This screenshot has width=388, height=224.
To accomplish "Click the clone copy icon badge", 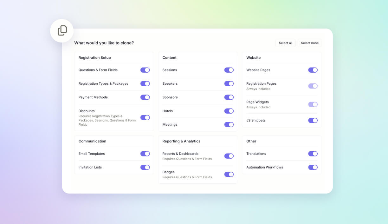I will pyautogui.click(x=62, y=31).
